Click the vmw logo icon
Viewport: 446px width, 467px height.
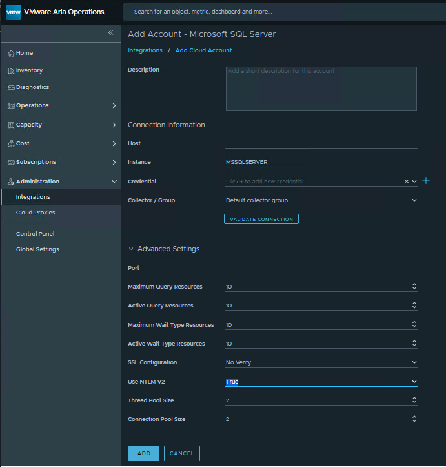(14, 12)
